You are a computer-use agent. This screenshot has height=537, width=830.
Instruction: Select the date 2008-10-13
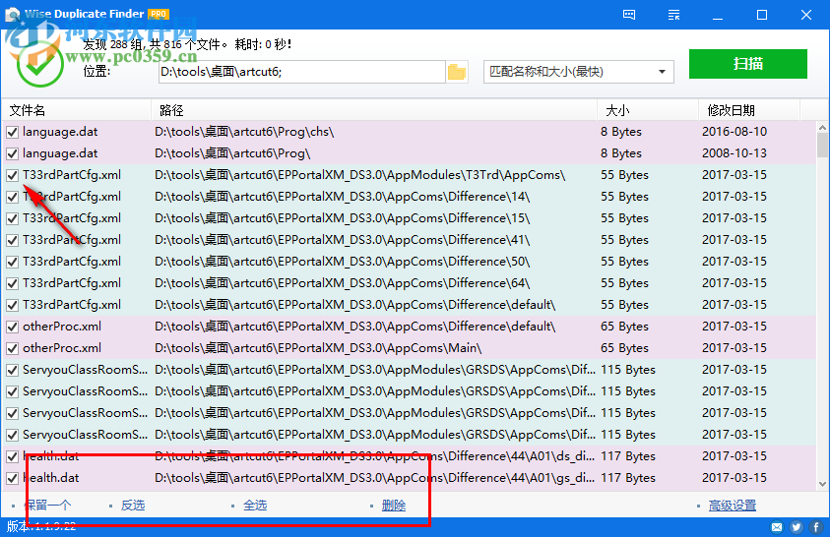pyautogui.click(x=734, y=153)
